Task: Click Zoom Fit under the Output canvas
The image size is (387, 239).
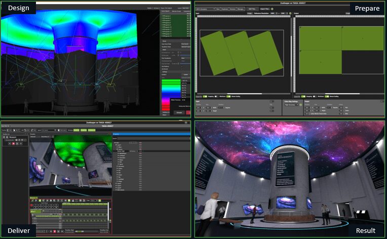Action: 297,96
